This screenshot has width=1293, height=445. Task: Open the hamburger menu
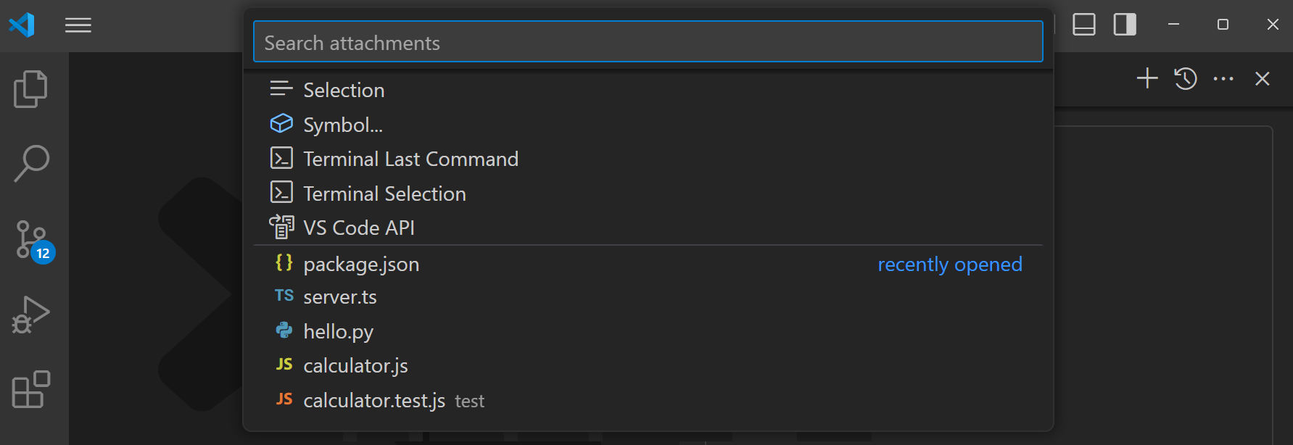(x=78, y=25)
